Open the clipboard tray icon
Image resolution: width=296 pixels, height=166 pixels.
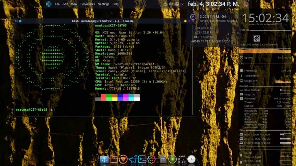point(165,4)
